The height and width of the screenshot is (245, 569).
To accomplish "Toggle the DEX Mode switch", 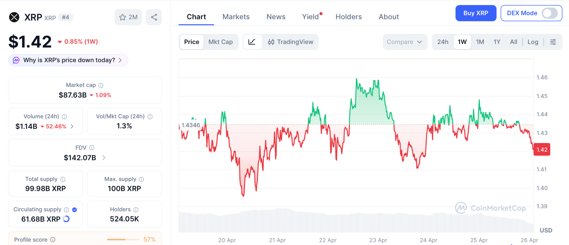I will 549,13.
